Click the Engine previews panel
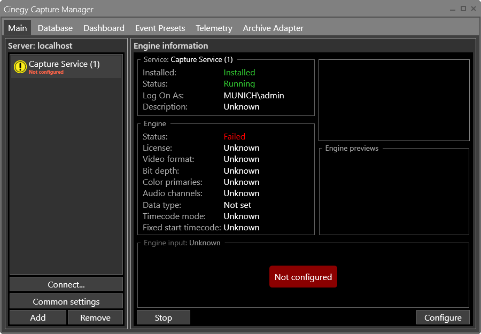The width and height of the screenshot is (481, 334). coord(394,191)
